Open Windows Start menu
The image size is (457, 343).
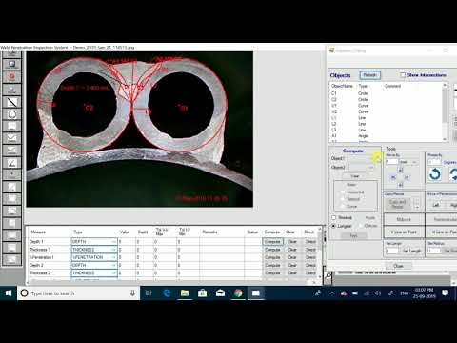pos(9,293)
